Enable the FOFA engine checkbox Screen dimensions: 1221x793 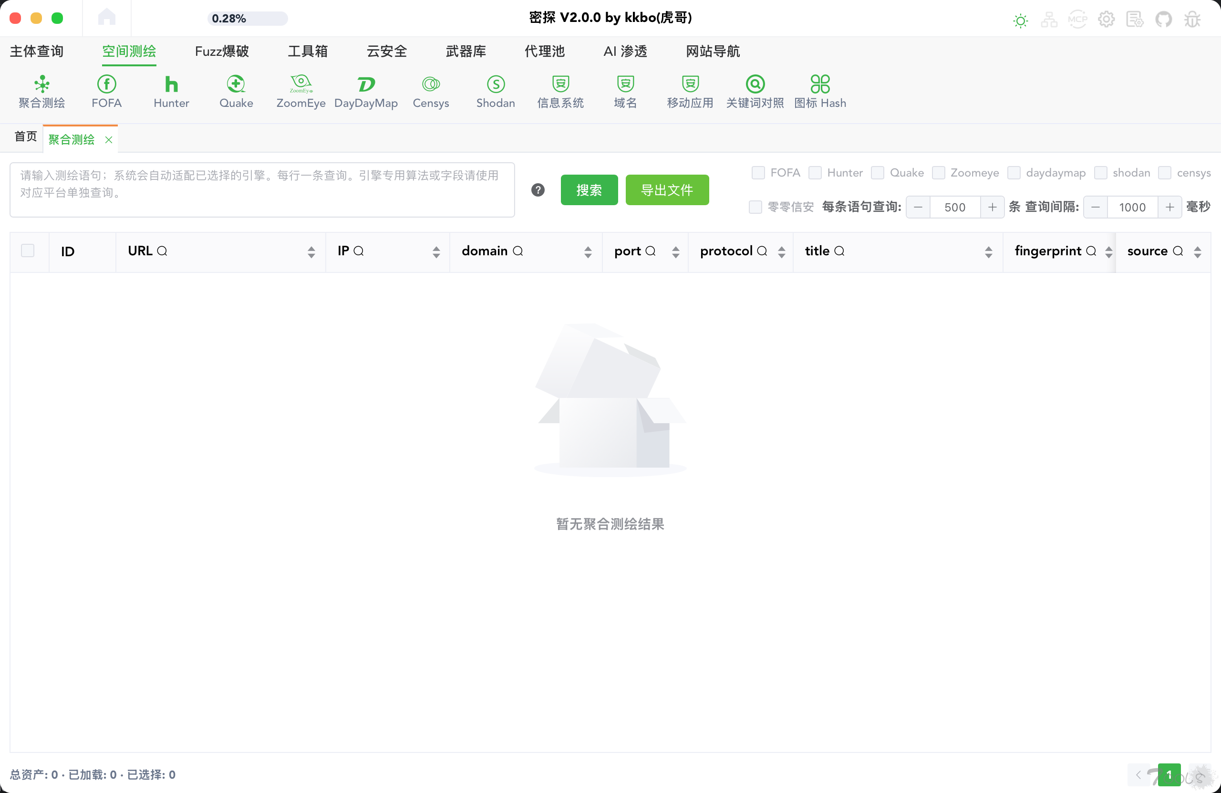click(x=758, y=172)
